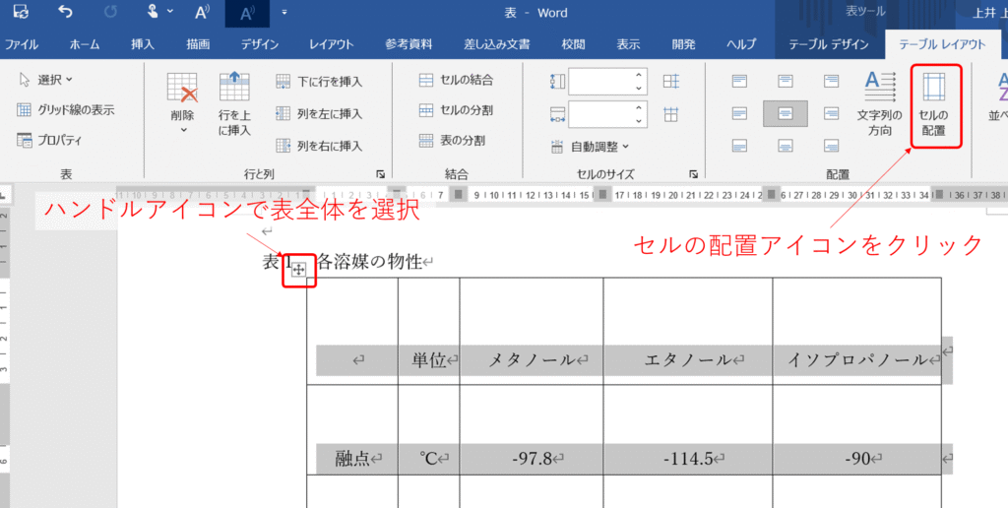The width and height of the screenshot is (1008, 508).
Task: Open the Home (ホーム) tab
Action: (x=84, y=44)
